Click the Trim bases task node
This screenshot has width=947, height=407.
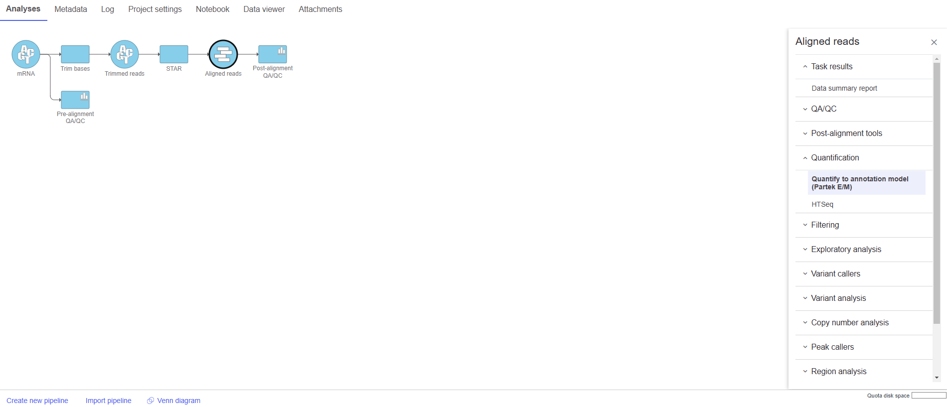click(x=75, y=54)
